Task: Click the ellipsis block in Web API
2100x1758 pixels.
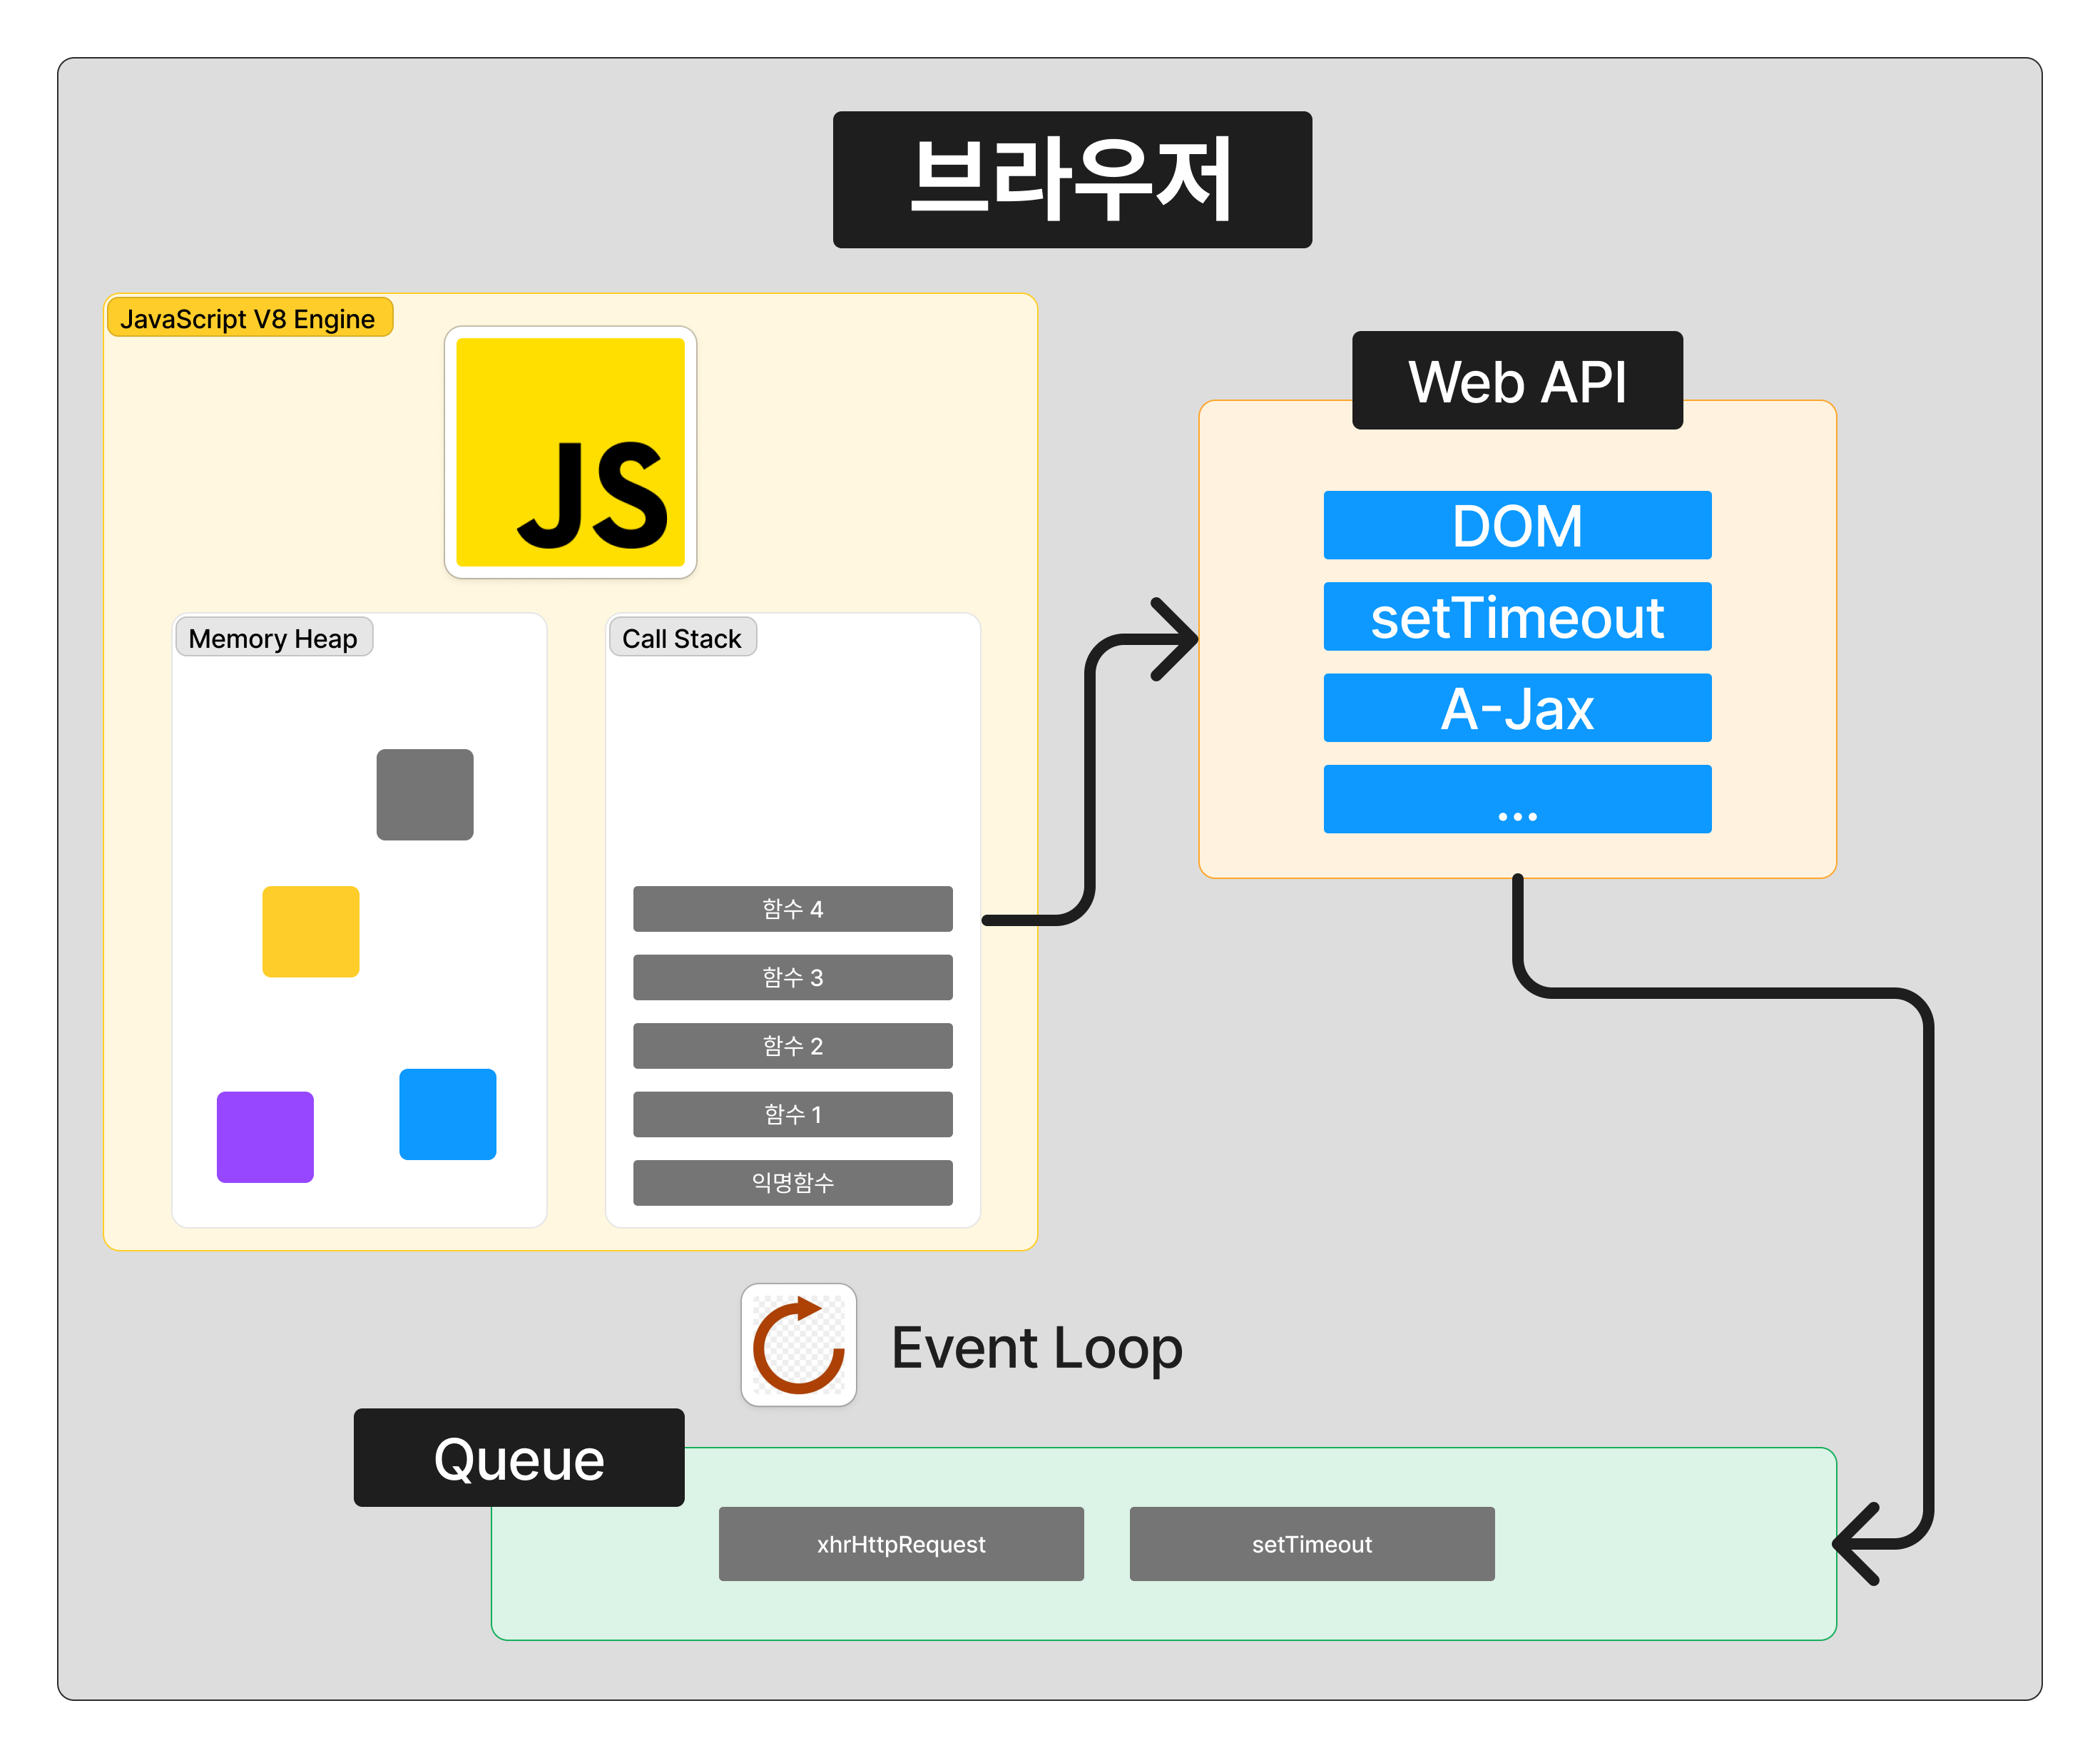Action: 1517,799
